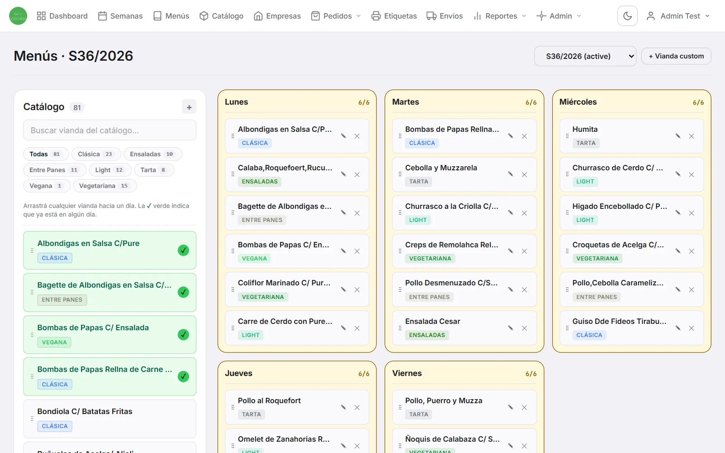725x453 pixels.
Task: Click drag handle of Pollo al Roquefort
Action: (233, 407)
